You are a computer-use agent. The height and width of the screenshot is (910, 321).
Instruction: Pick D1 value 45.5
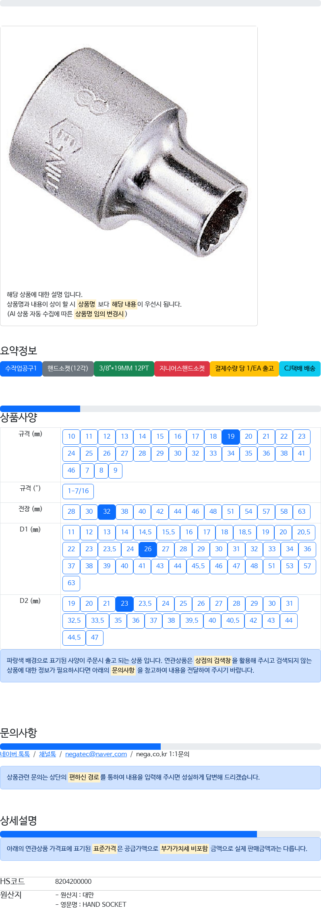(198, 566)
